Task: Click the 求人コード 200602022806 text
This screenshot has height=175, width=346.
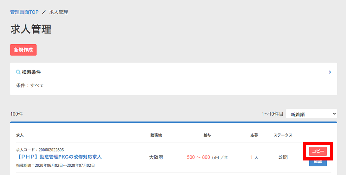Action: tap(40, 150)
